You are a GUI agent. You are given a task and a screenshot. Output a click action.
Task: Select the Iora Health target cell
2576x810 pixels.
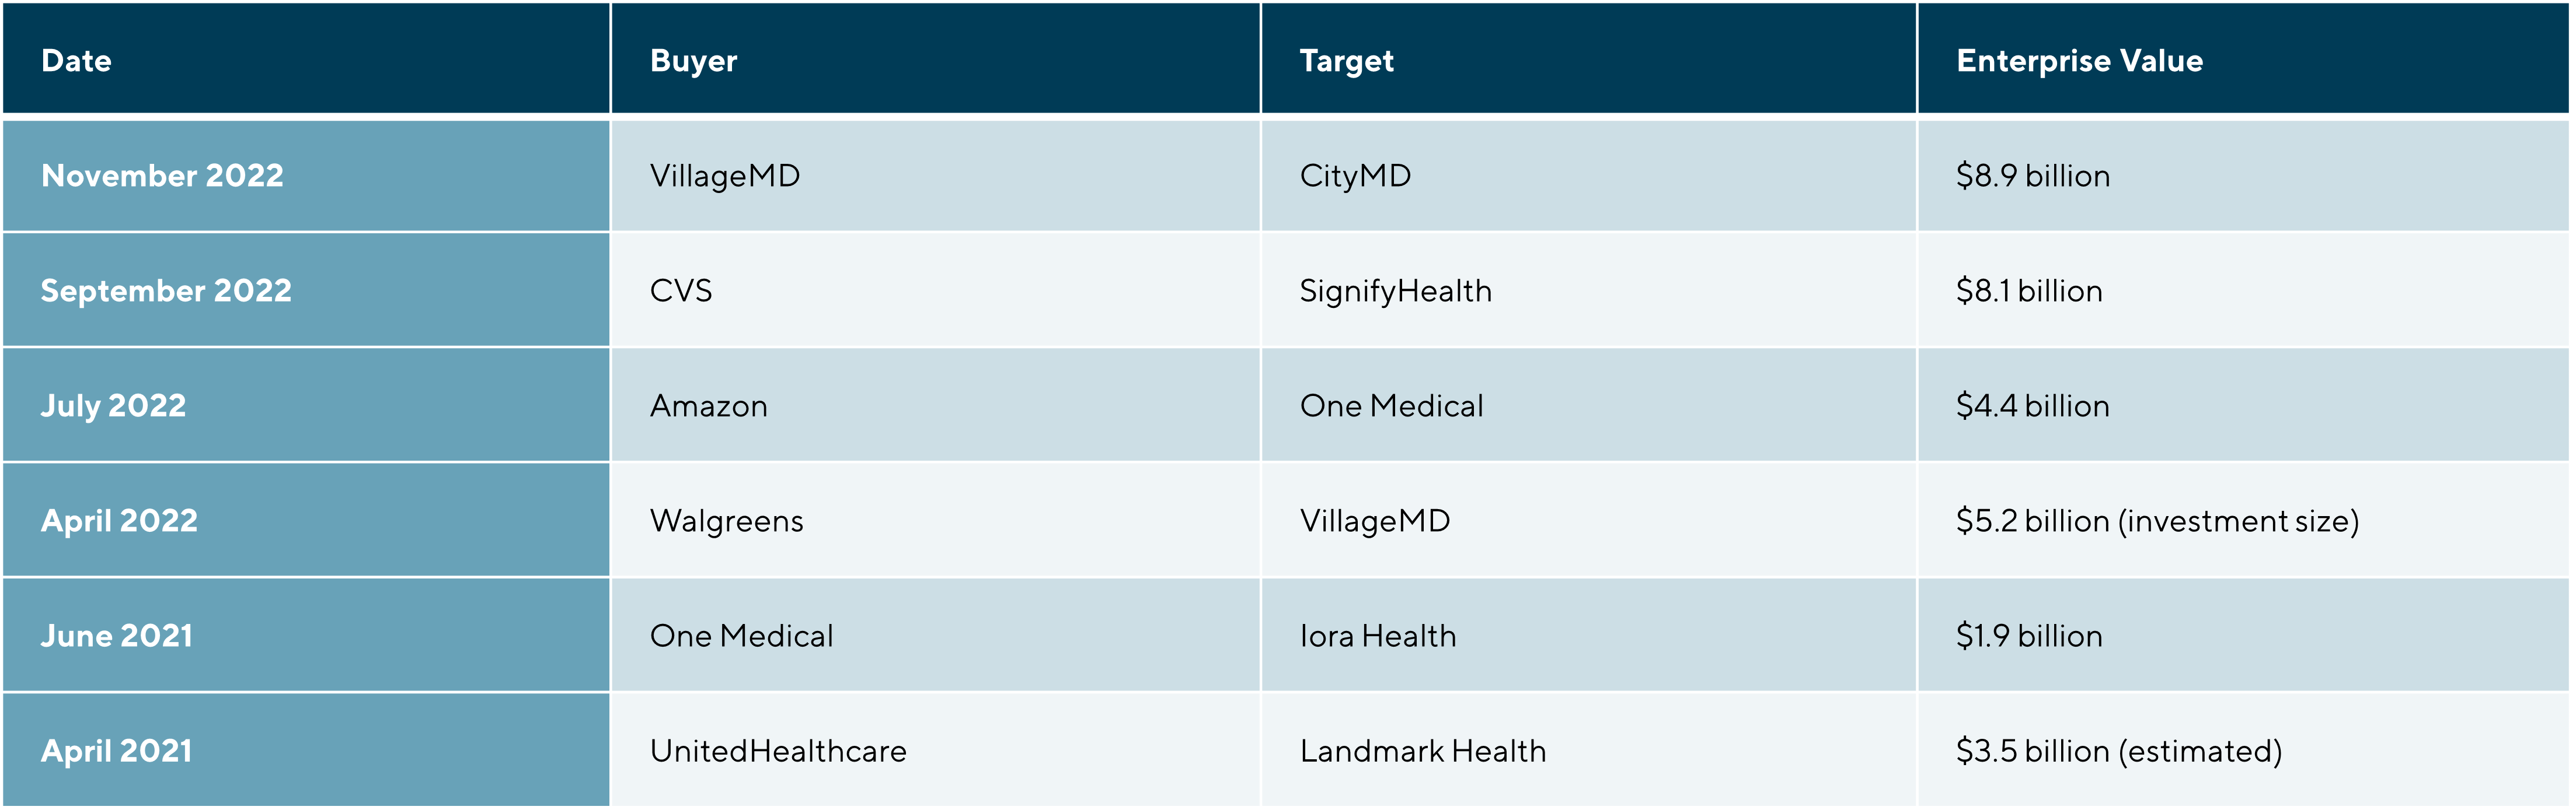1378,635
